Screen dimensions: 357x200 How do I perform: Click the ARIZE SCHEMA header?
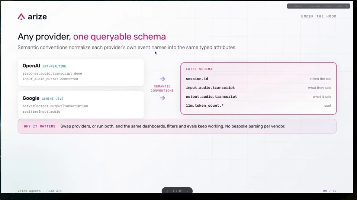[199, 69]
